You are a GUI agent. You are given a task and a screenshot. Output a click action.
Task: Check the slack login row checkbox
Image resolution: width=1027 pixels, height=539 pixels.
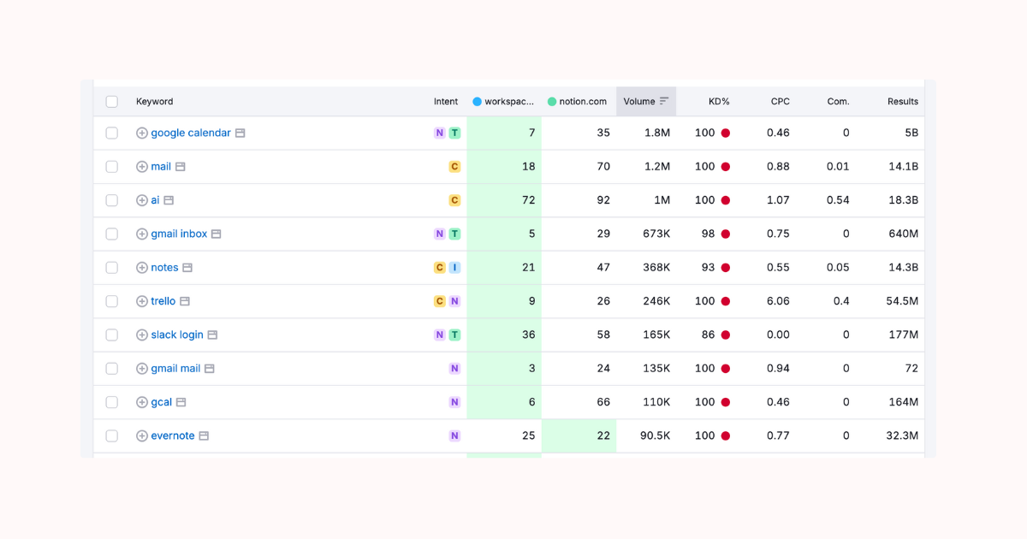[112, 335]
